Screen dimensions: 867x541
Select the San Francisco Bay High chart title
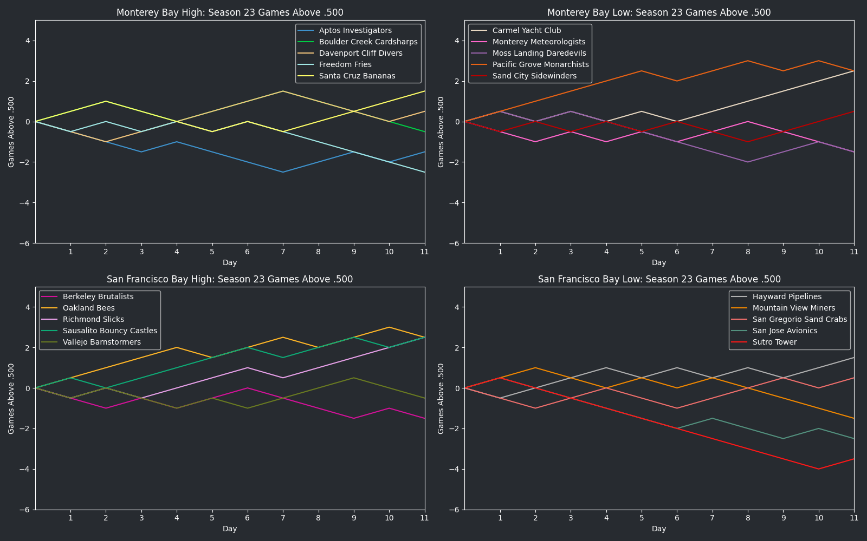point(230,279)
